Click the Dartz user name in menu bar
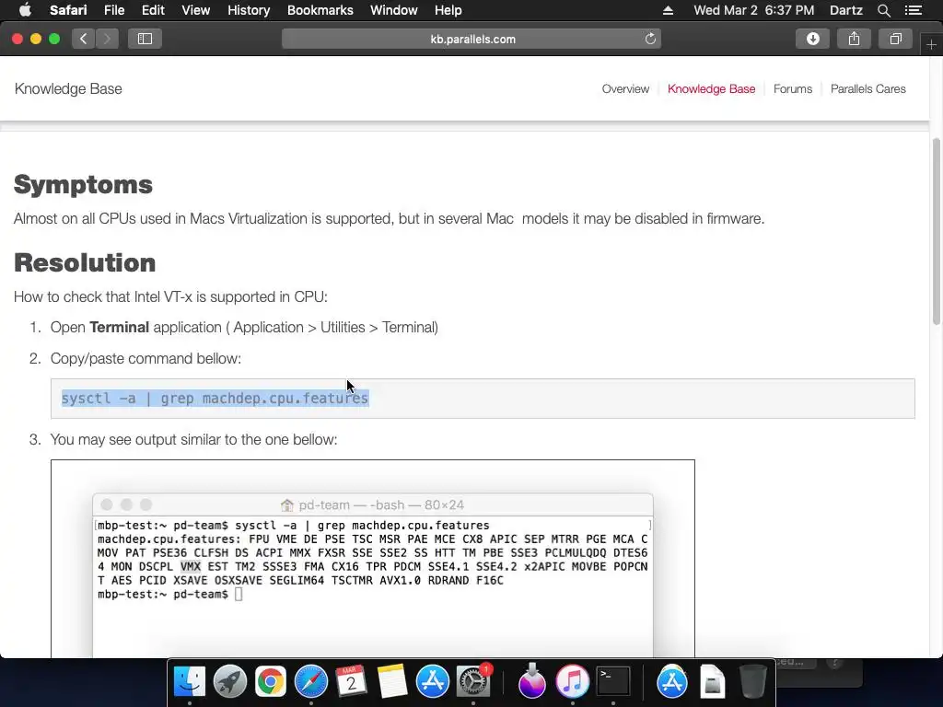The height and width of the screenshot is (707, 943). point(845,10)
